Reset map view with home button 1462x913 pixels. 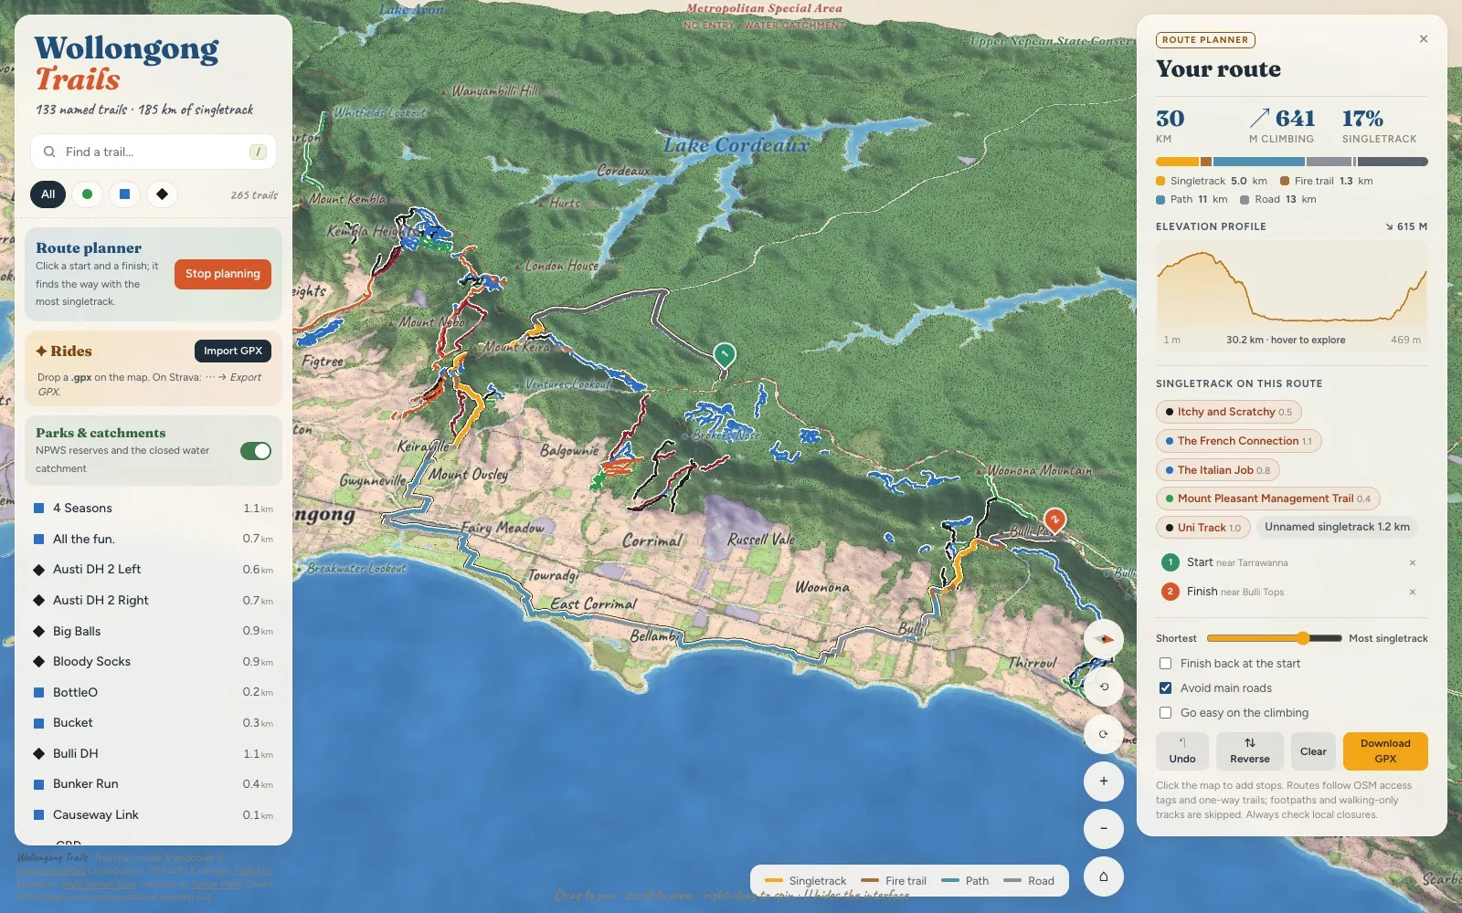(1104, 876)
